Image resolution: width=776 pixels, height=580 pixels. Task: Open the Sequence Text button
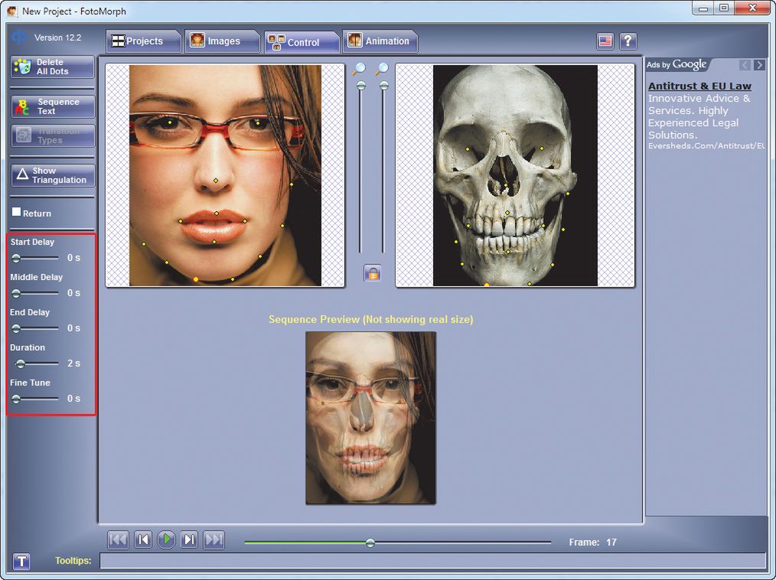point(53,106)
